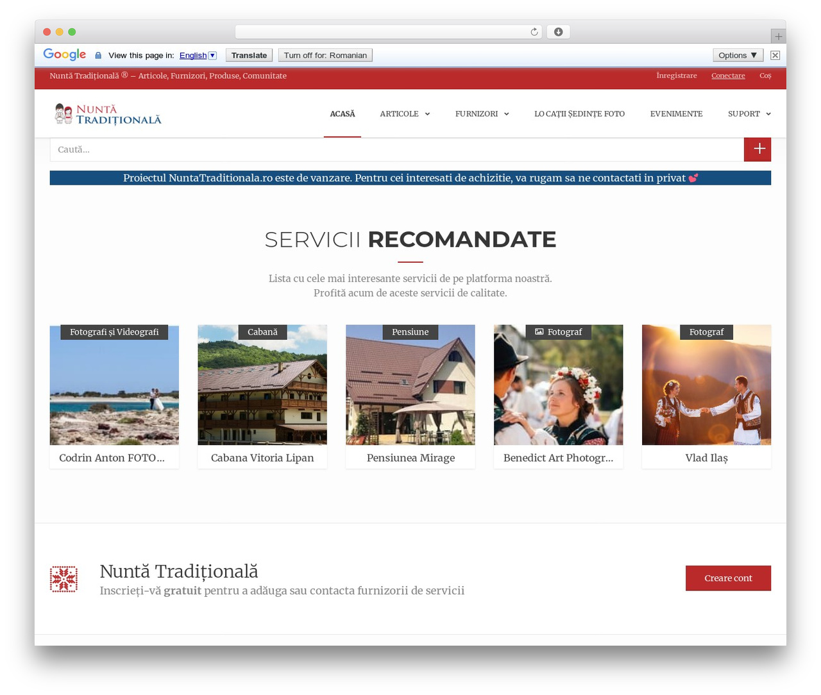The height and width of the screenshot is (695, 821).
Task: Open the Pensiunea Mirage photo
Action: pyautogui.click(x=410, y=385)
